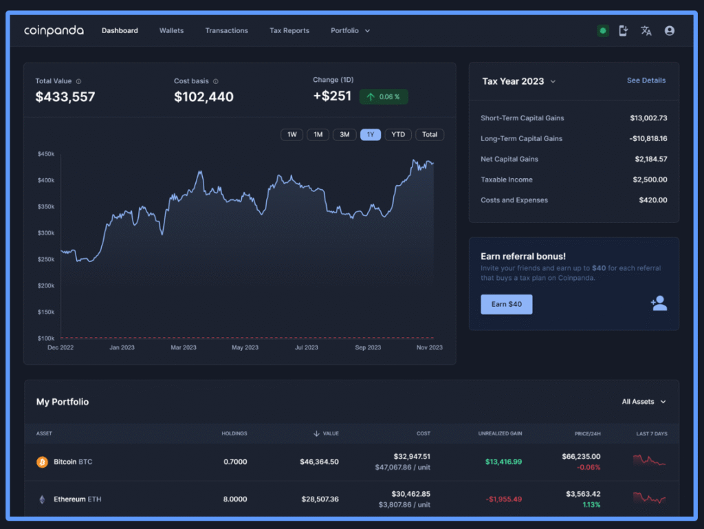Image resolution: width=704 pixels, height=529 pixels.
Task: Click the add-referral person icon
Action: point(659,303)
